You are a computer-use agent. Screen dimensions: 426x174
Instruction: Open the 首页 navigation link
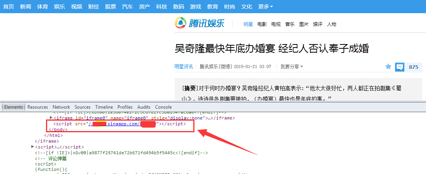[9, 7]
